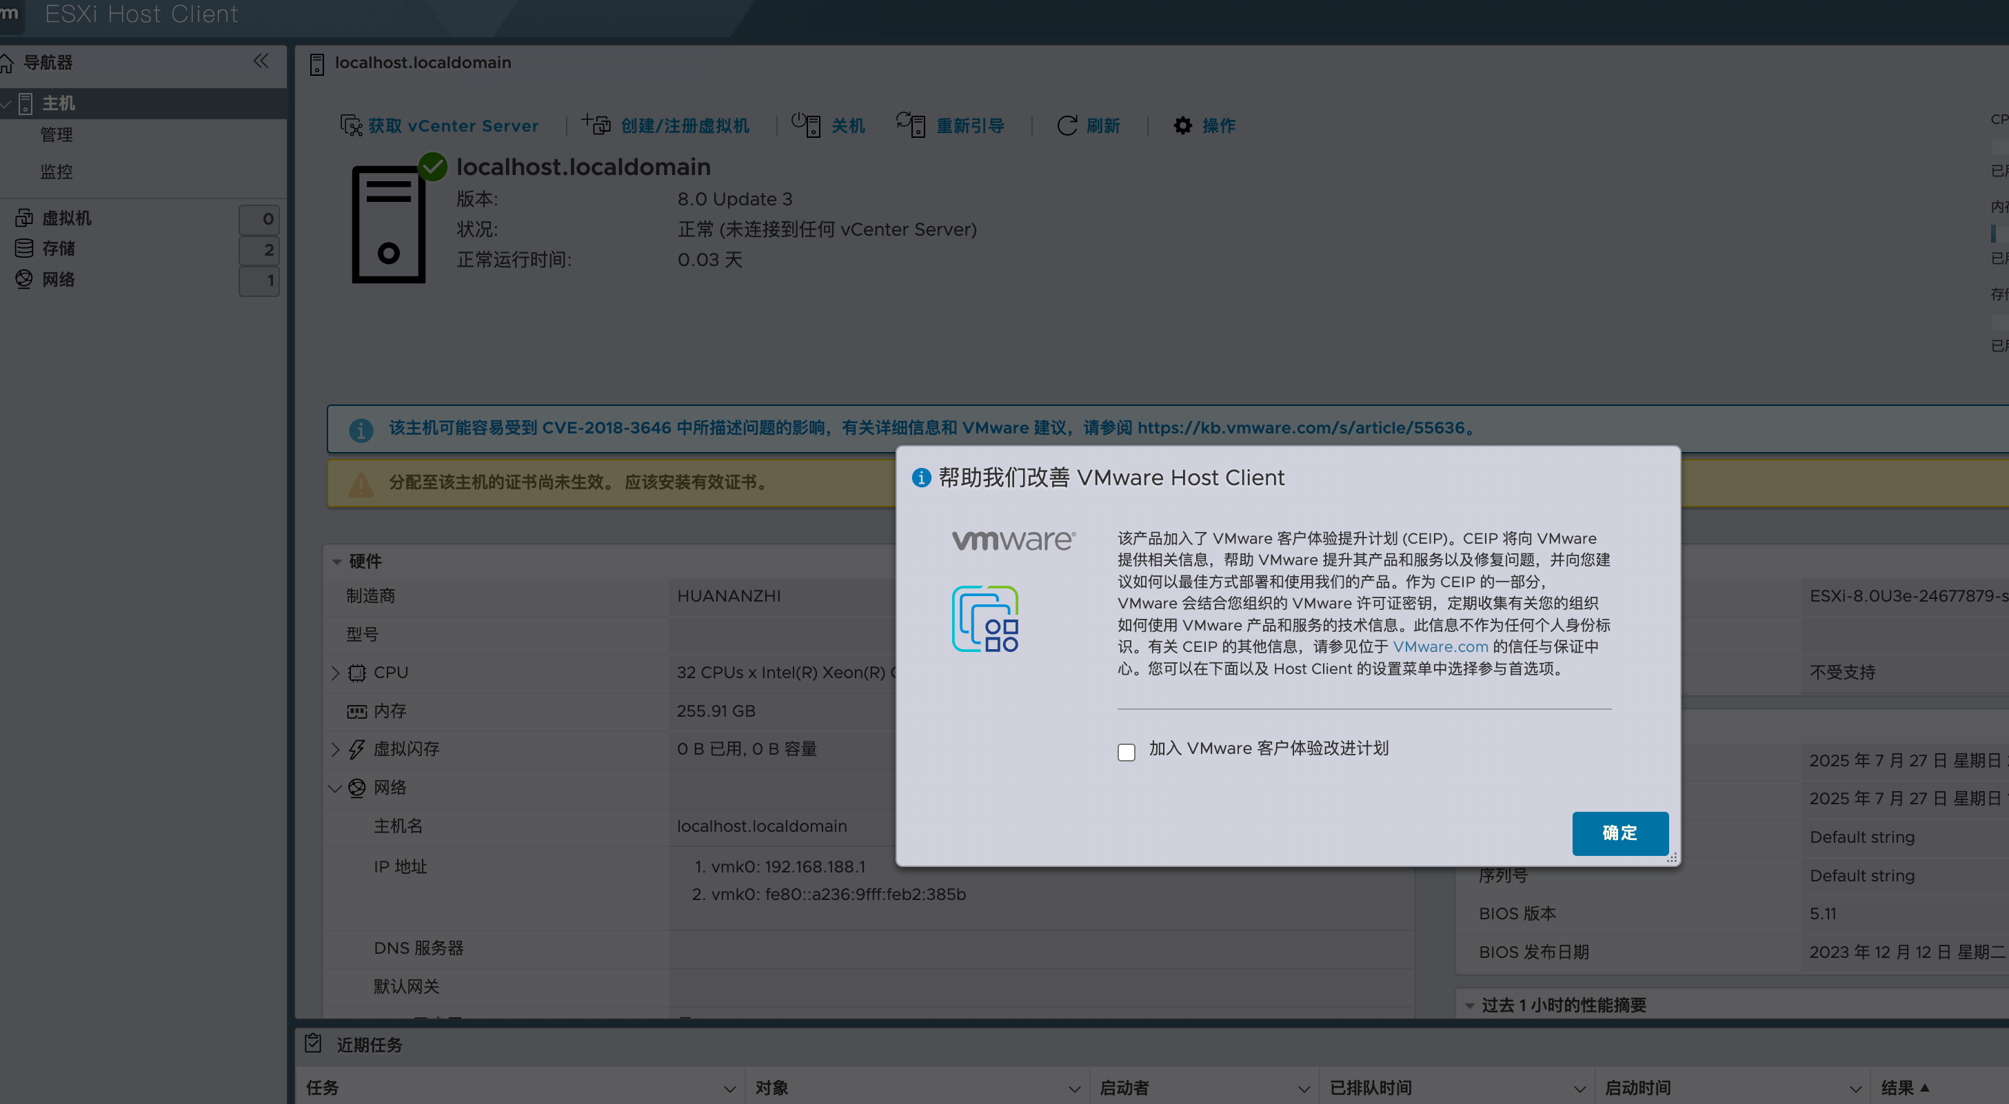Click the 获取 vCenter Server toolbar icon
Image resolution: width=2009 pixels, height=1104 pixels.
351,125
